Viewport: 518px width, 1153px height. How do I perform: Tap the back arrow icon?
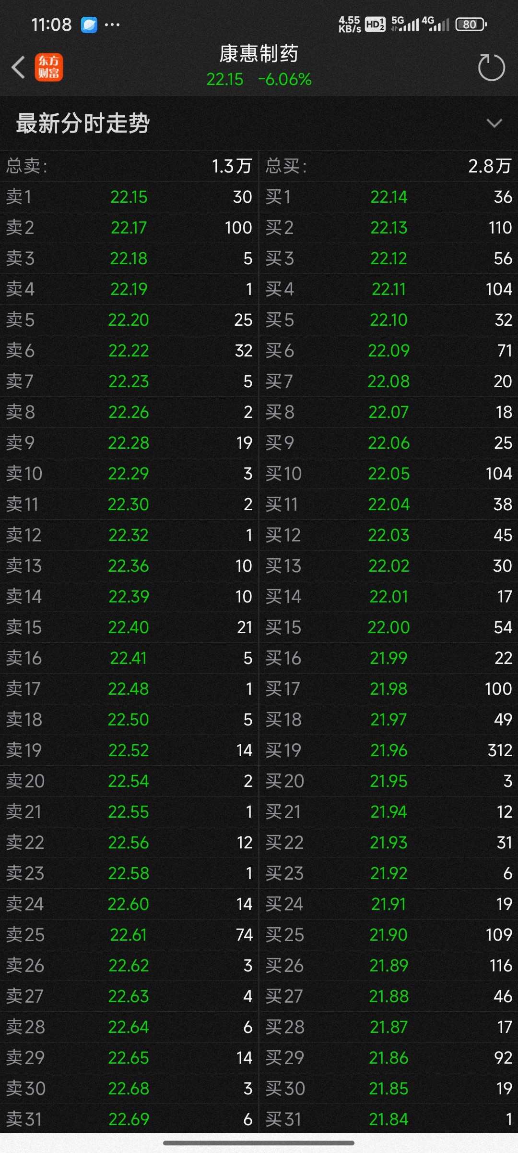pyautogui.click(x=18, y=67)
